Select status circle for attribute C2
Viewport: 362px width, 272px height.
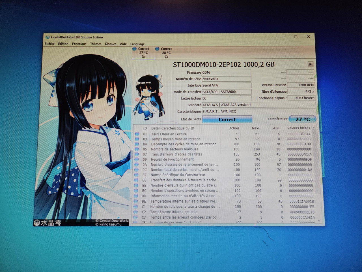pos(136,212)
